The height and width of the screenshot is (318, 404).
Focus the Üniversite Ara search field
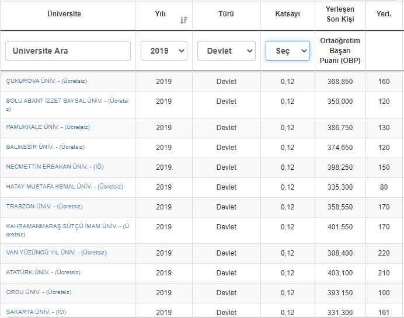coord(68,51)
